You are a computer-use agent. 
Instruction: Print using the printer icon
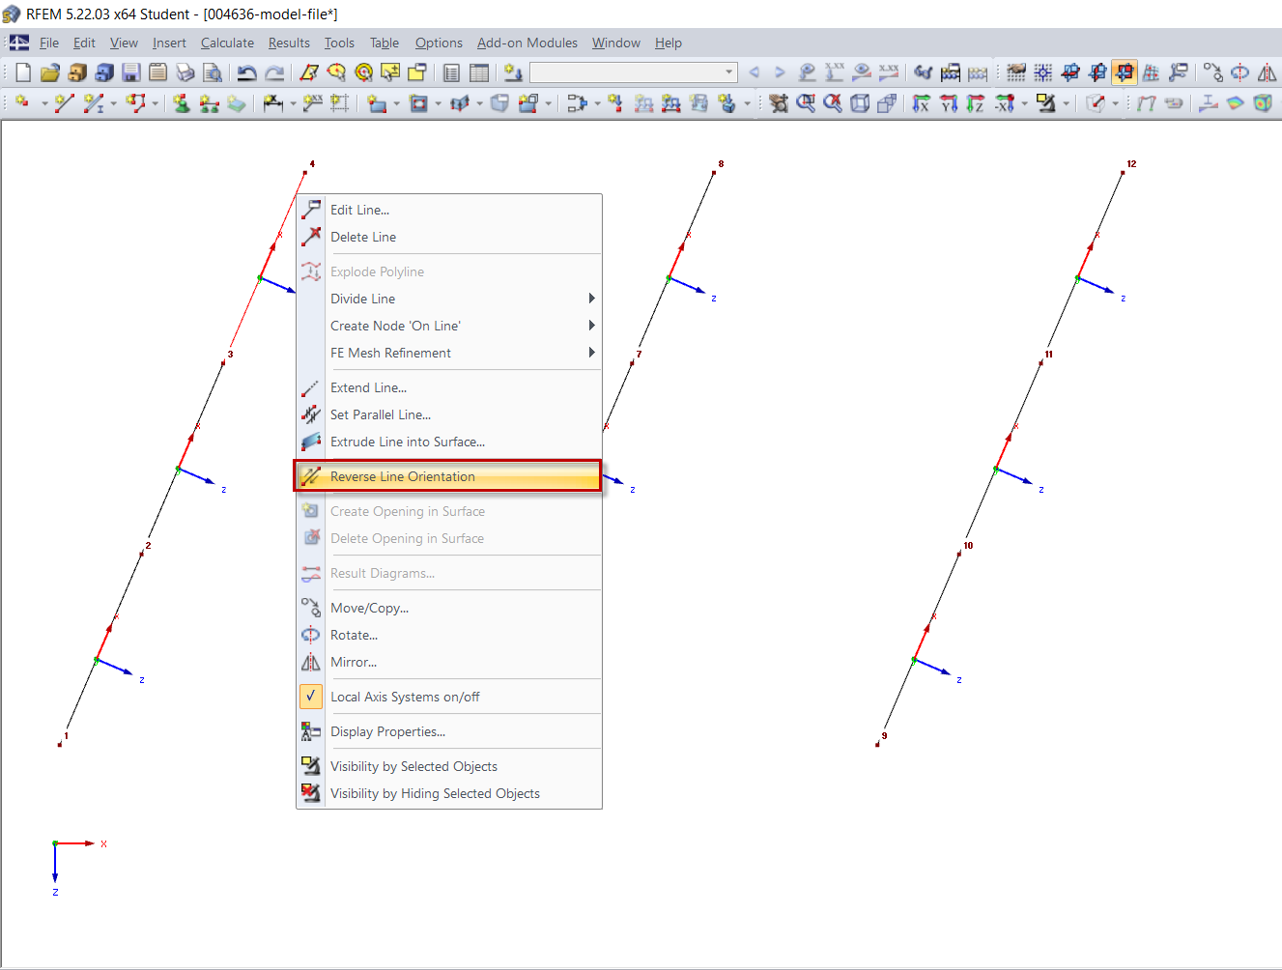pos(185,72)
